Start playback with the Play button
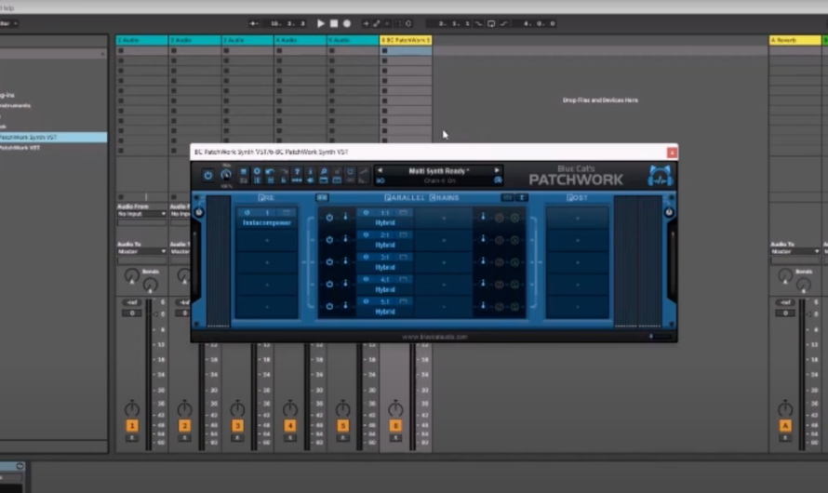Viewport: 828px width, 493px height. [x=321, y=23]
